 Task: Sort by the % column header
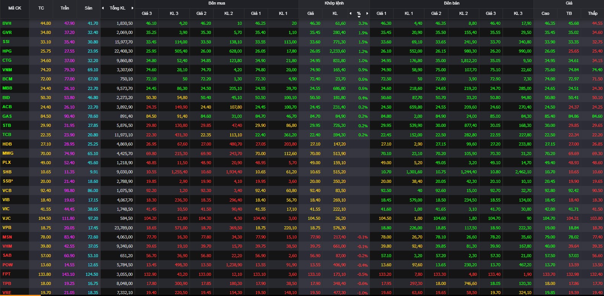[359, 13]
